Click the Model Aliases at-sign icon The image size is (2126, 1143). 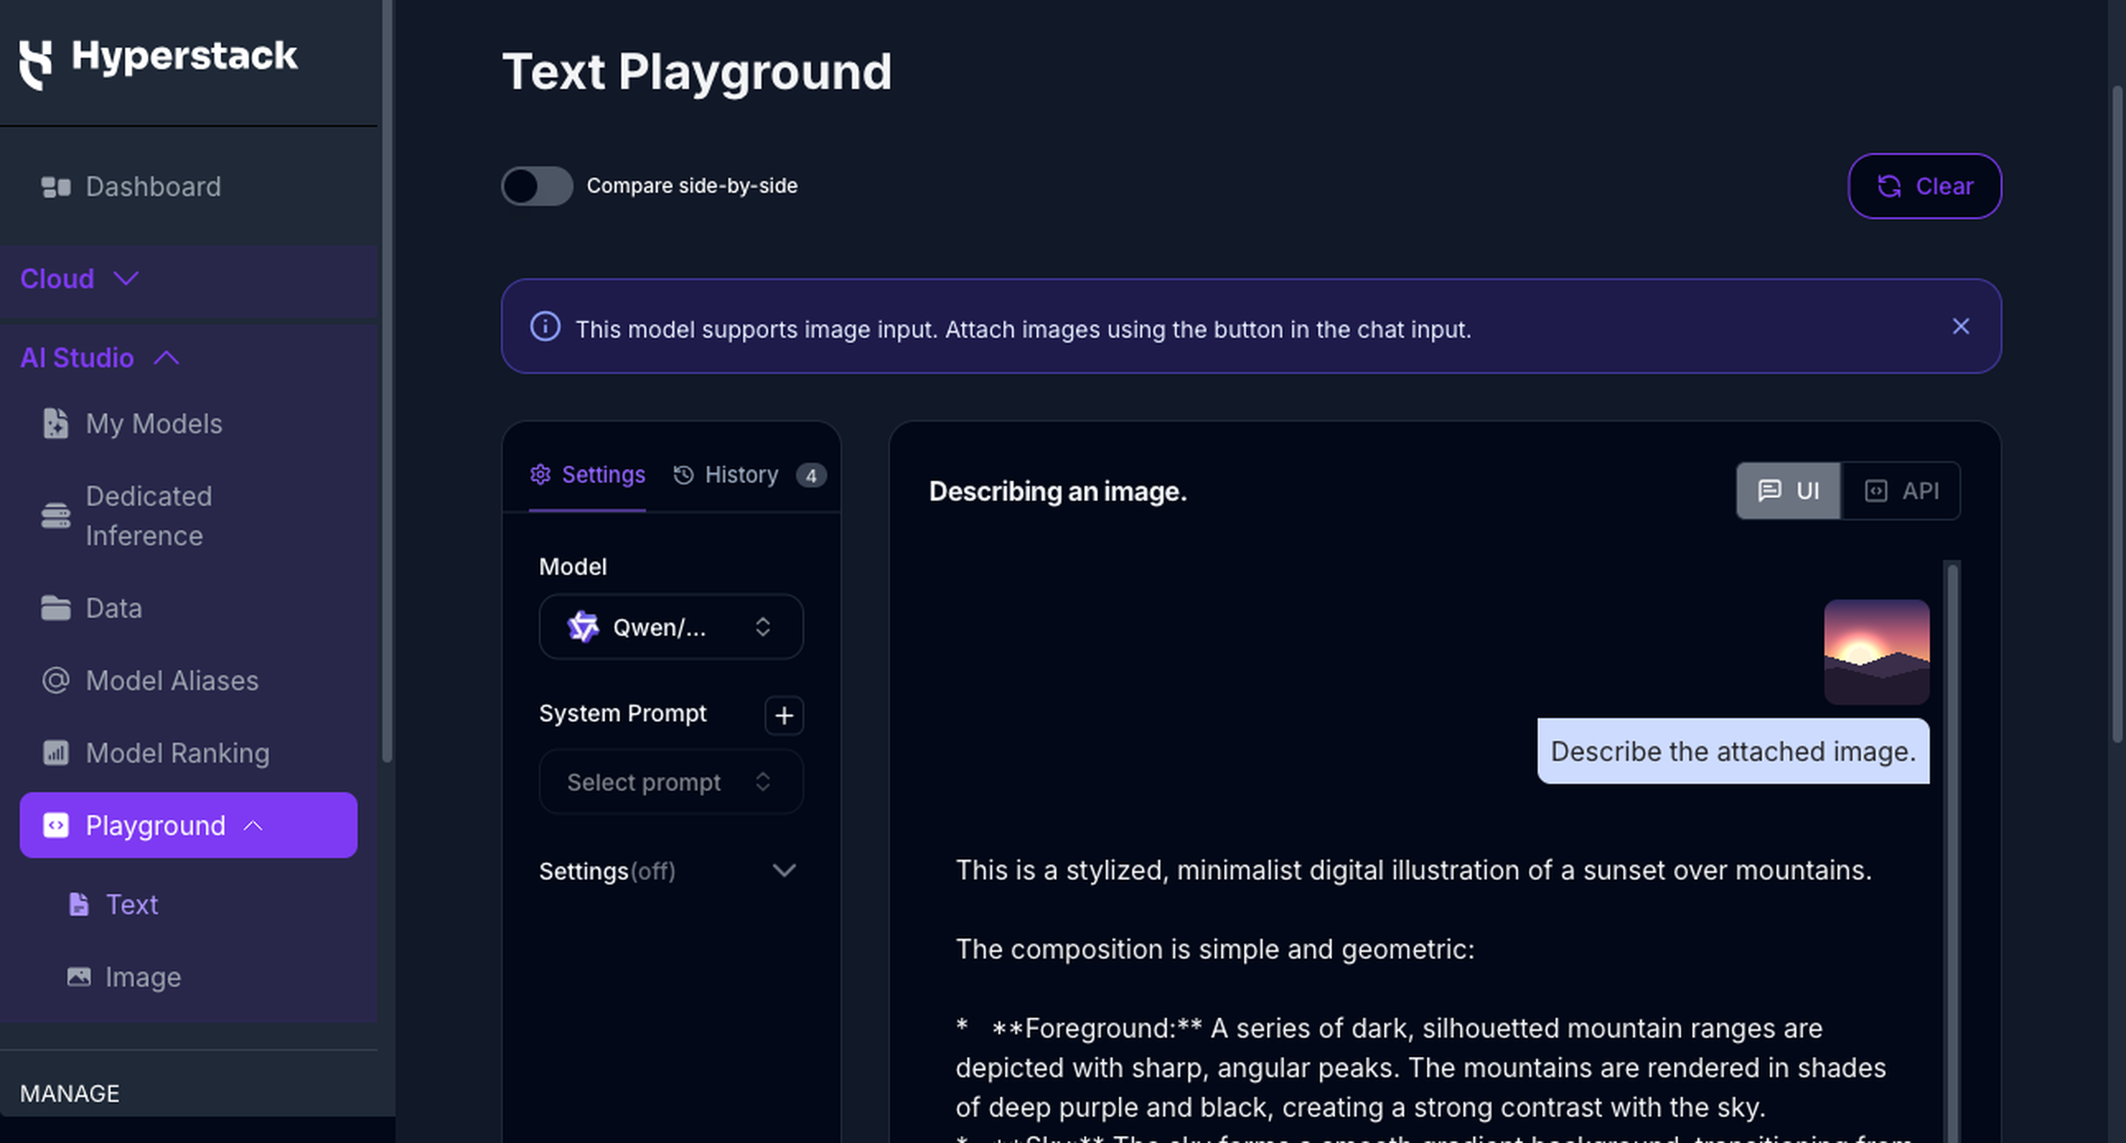(56, 680)
